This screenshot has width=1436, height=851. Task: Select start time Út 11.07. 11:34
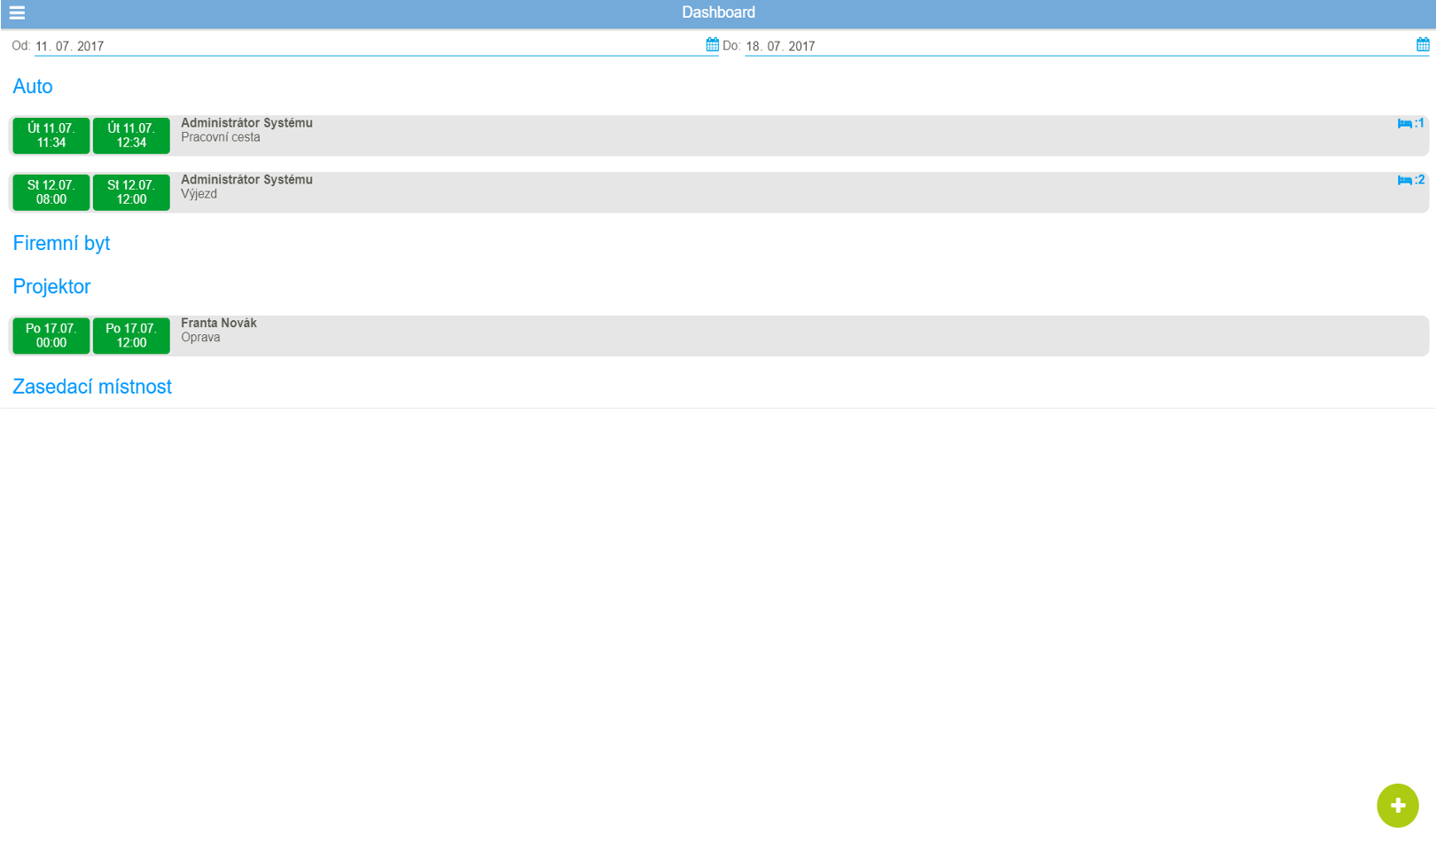(51, 136)
